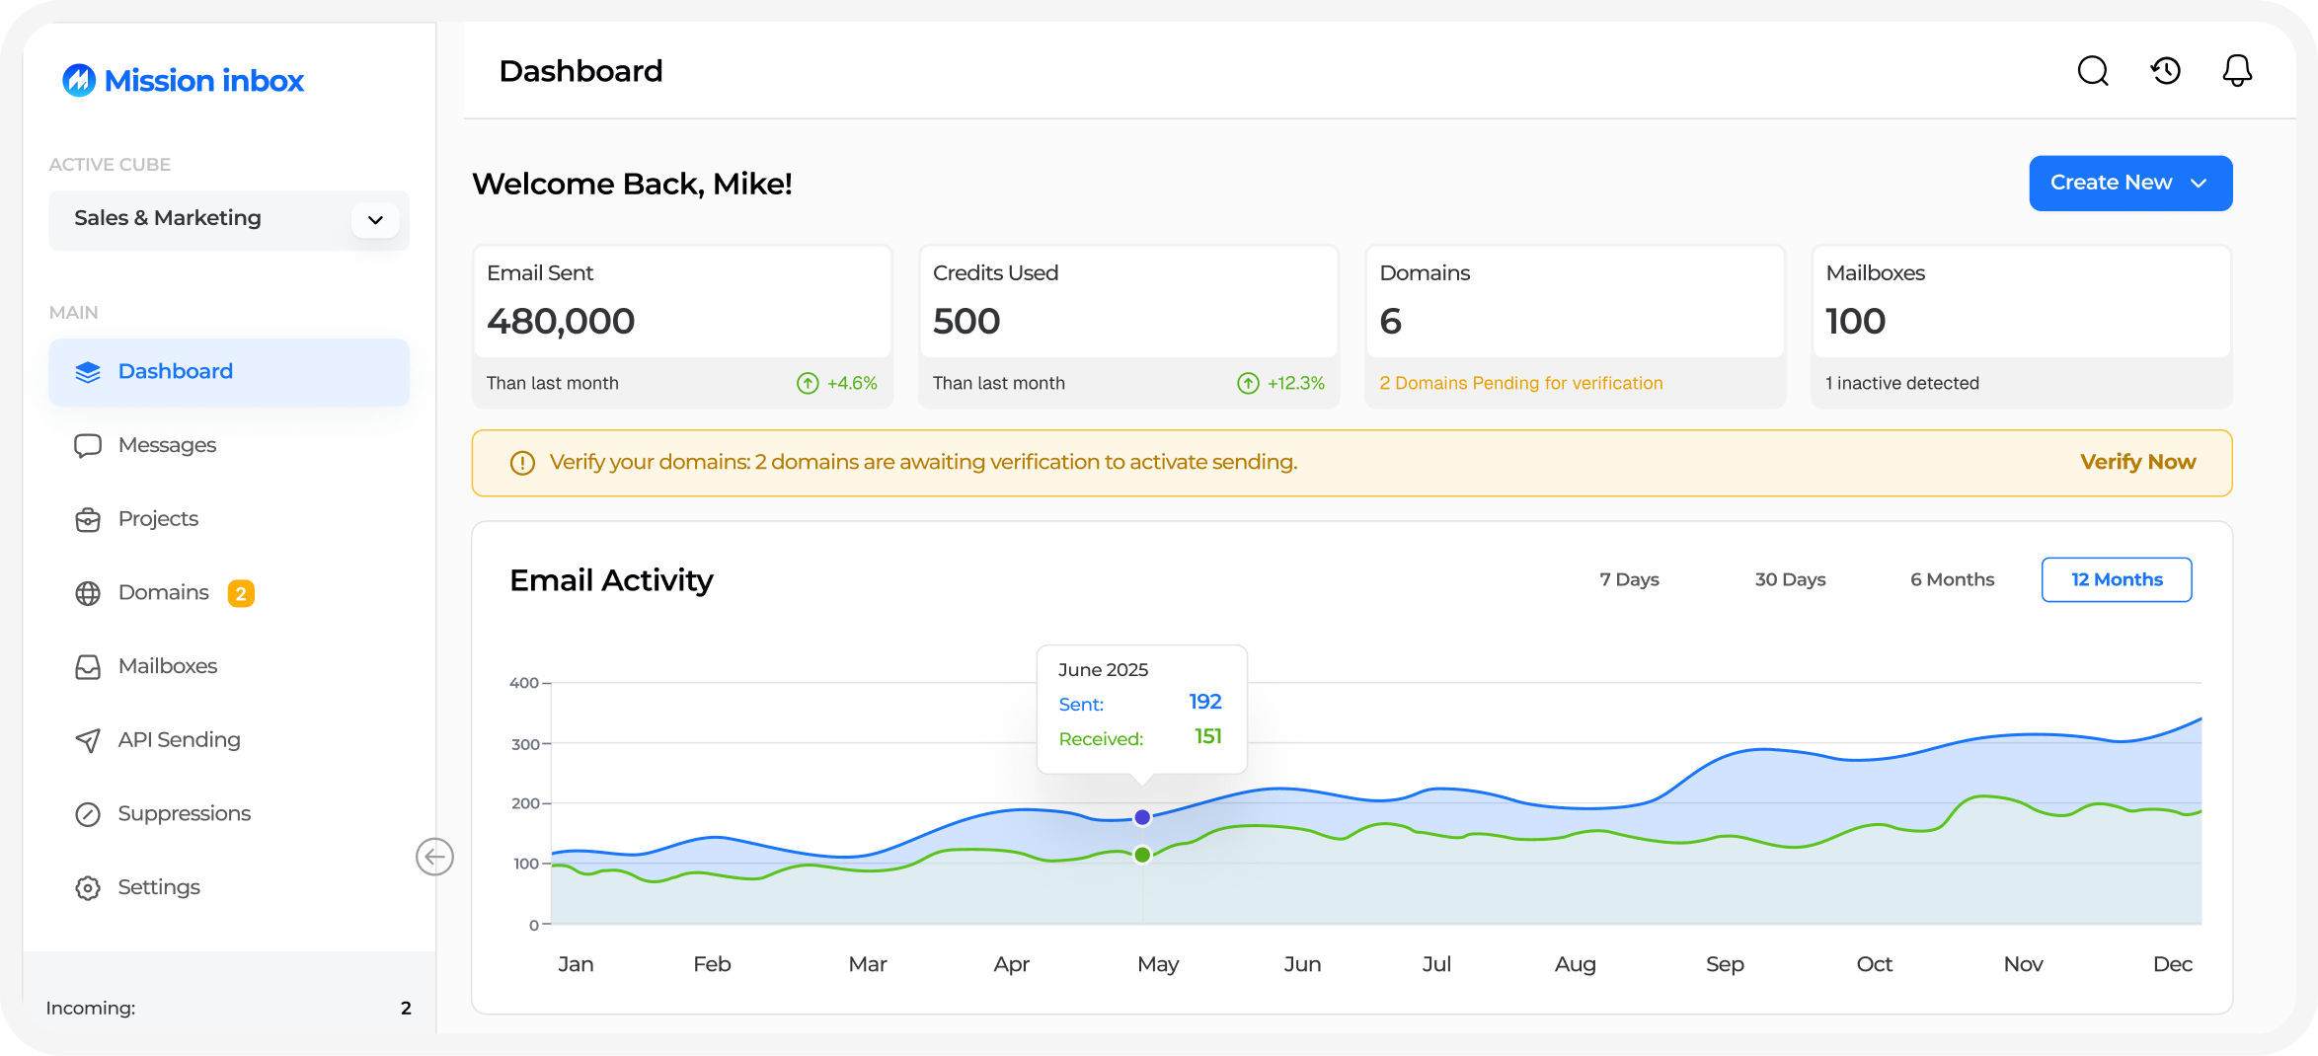The width and height of the screenshot is (2318, 1056).
Task: Expand the Sales & Marketing cube selector
Action: point(374,219)
